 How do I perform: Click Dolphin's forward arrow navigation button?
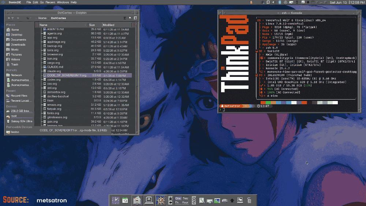pyautogui.click(x=18, y=18)
